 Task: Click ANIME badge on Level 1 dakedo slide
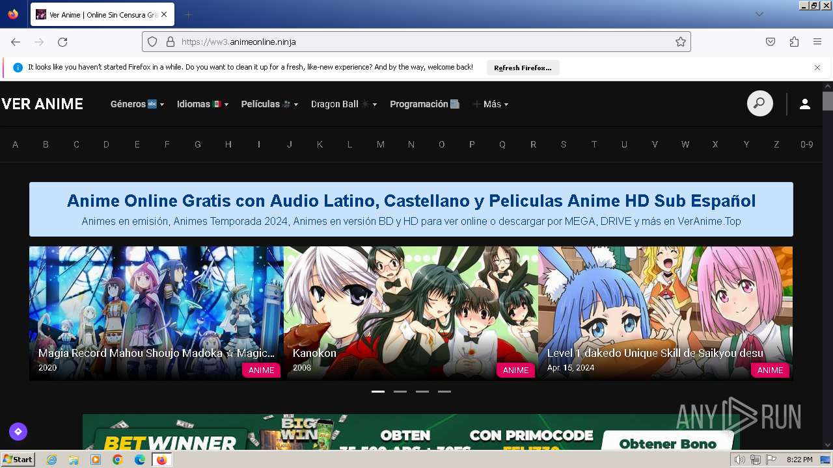(770, 370)
